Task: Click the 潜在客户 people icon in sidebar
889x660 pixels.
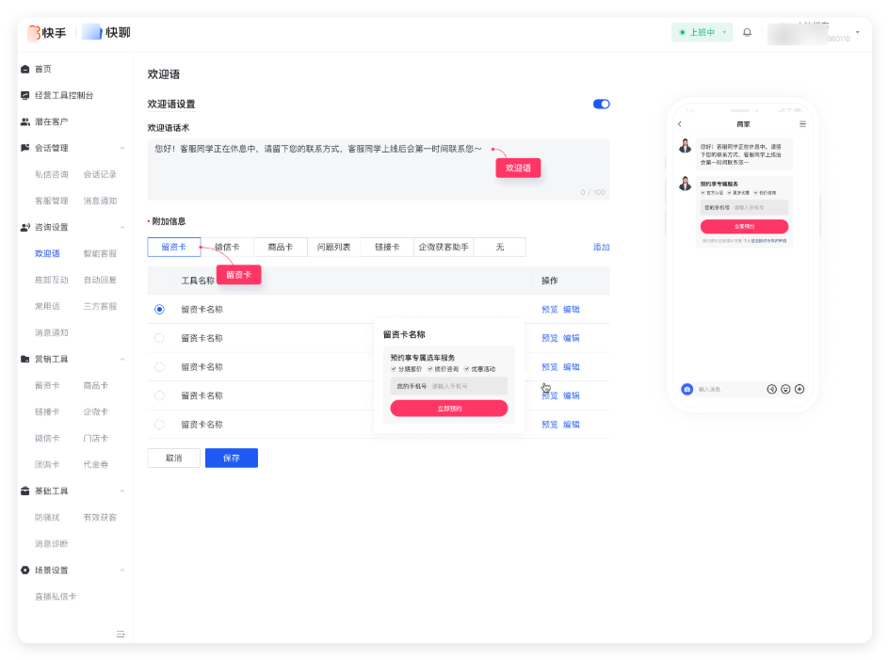Action: point(24,121)
